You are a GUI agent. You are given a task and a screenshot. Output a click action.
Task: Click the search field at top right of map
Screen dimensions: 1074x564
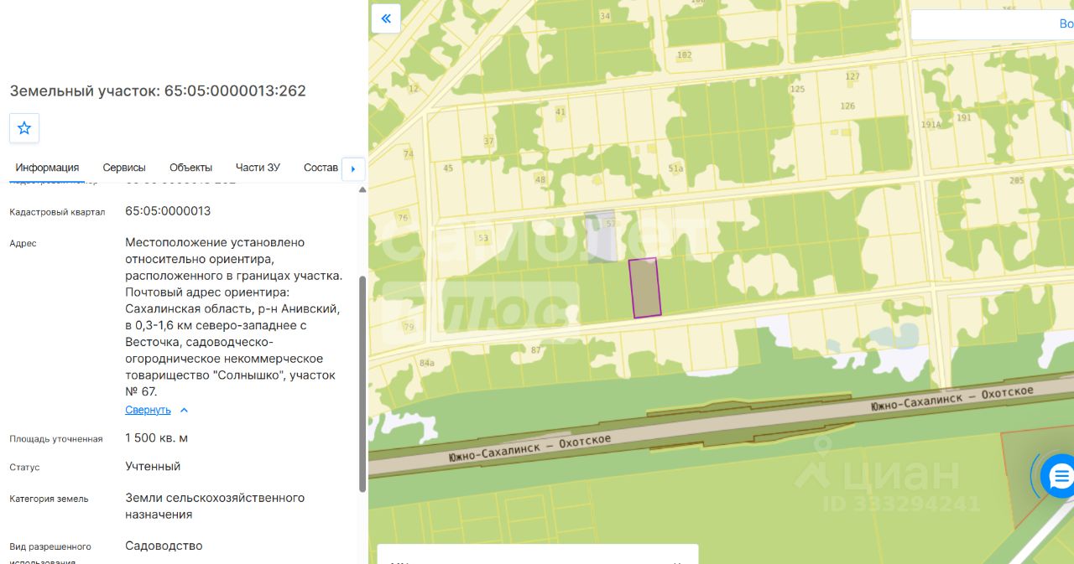(993, 24)
